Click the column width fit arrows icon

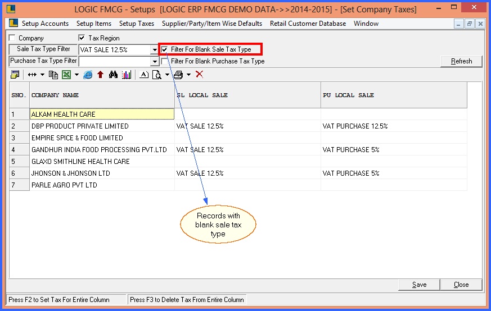[32, 75]
